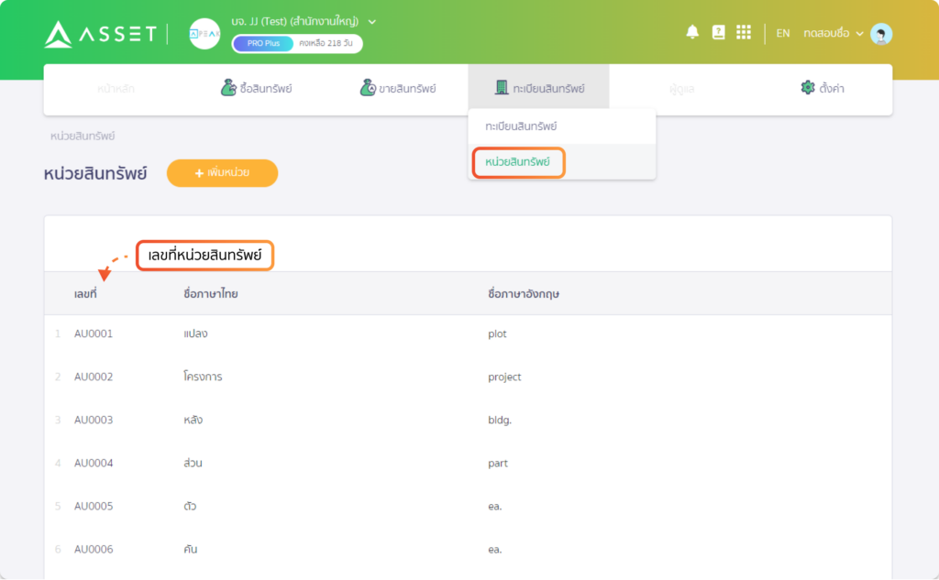
Task: Click the PRO Plus plan badge
Action: (x=263, y=44)
